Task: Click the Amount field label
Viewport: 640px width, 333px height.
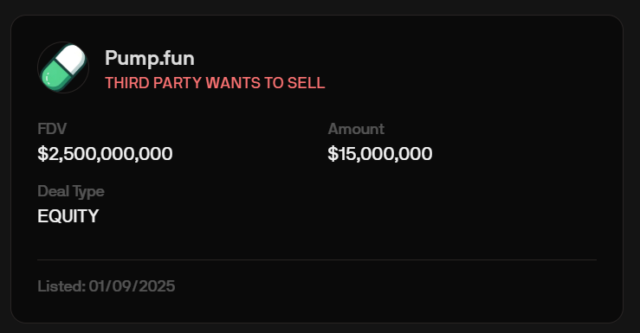Action: point(356,129)
